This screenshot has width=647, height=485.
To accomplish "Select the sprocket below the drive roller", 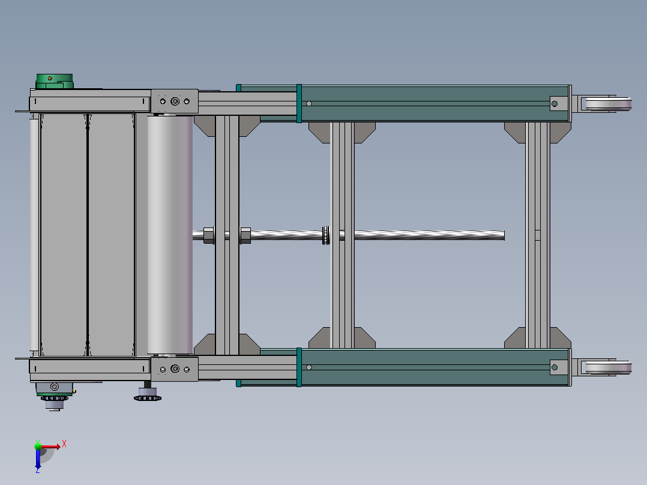I will click(x=147, y=399).
